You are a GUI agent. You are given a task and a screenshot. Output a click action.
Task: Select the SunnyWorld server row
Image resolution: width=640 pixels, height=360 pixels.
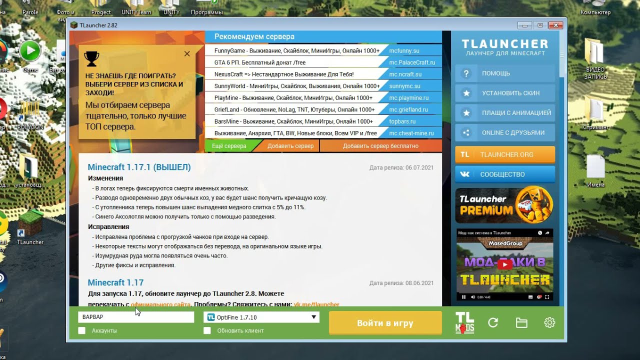click(323, 86)
